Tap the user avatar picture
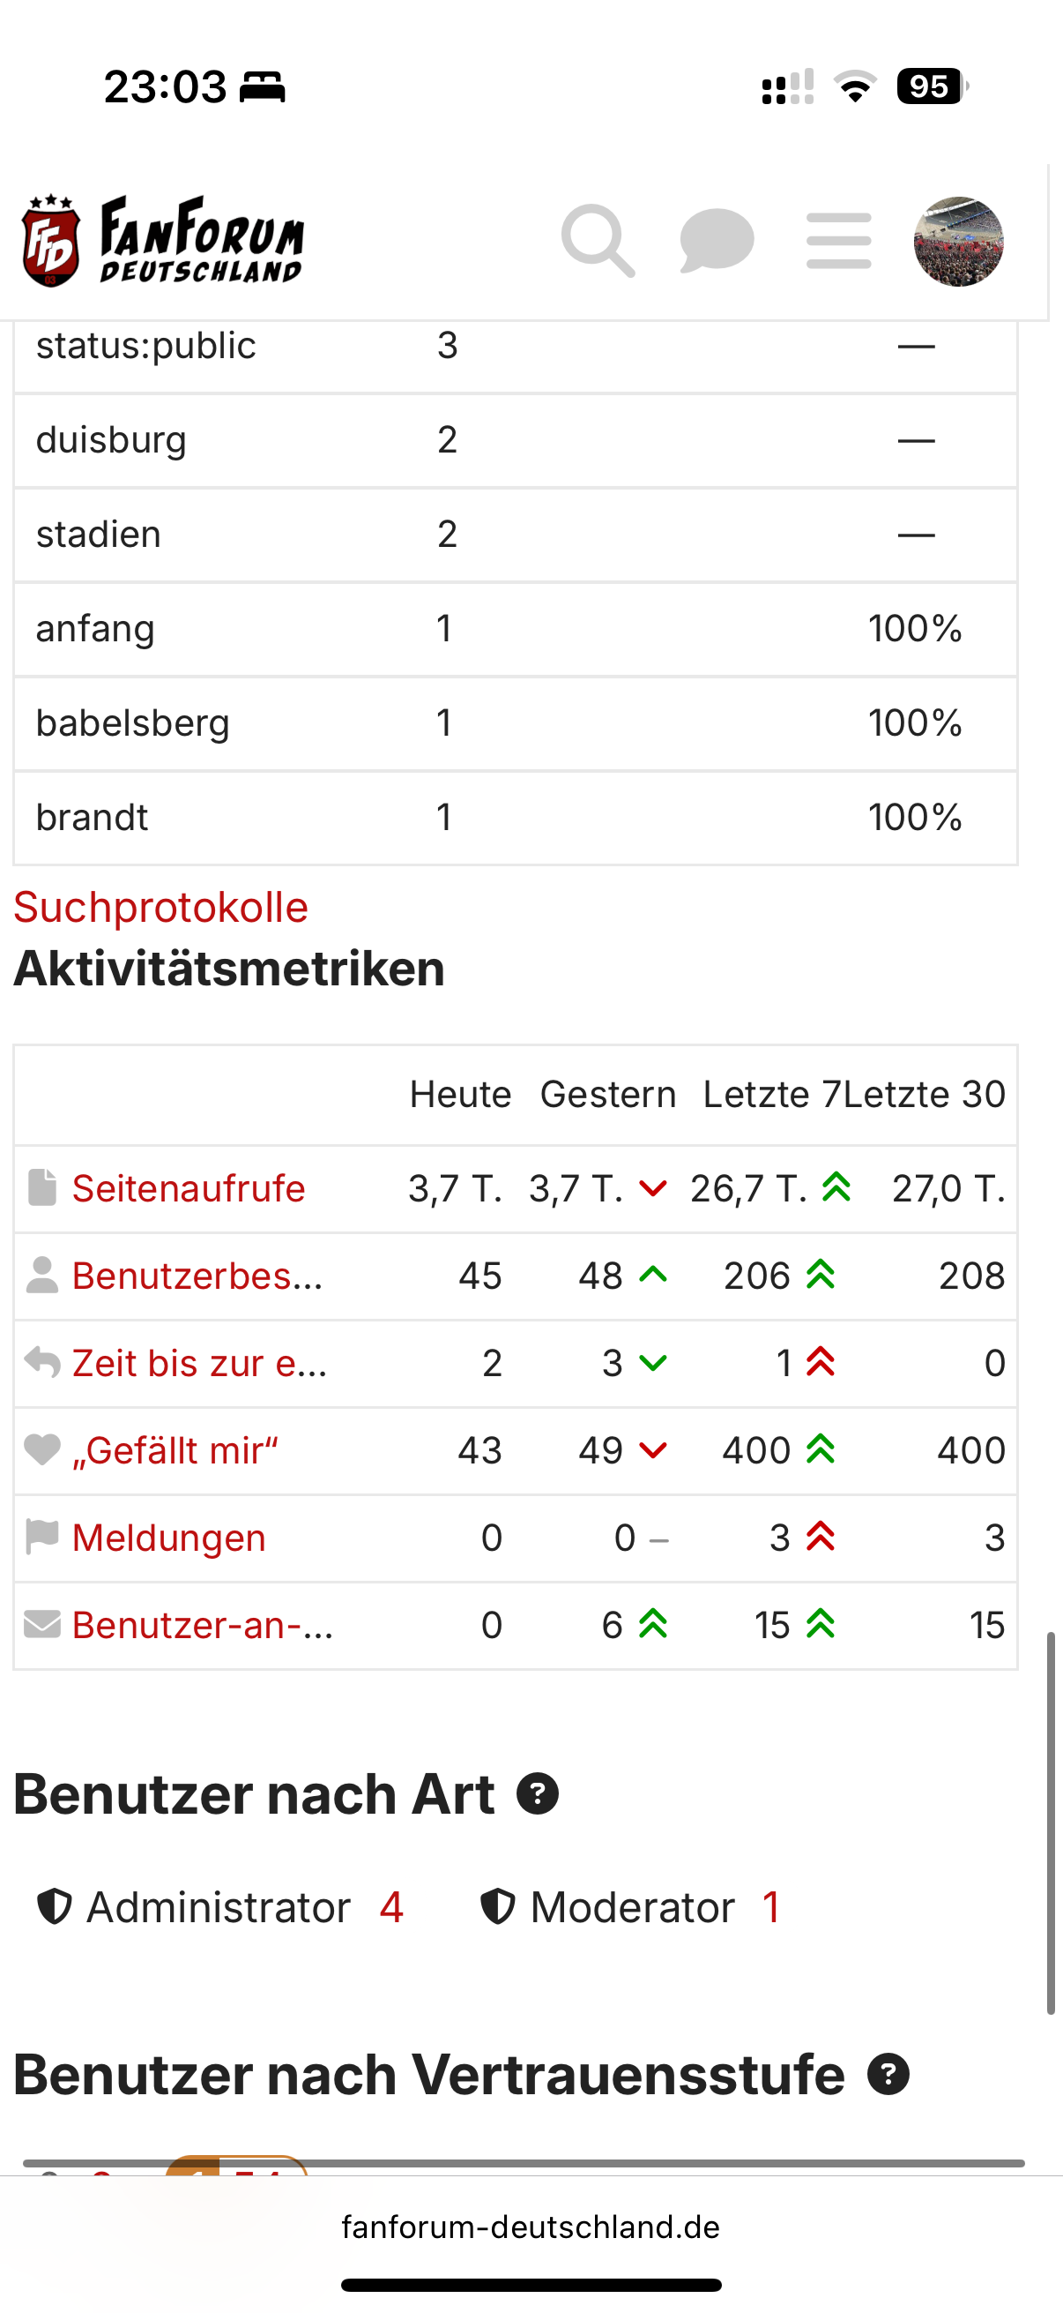The height and width of the screenshot is (2313, 1063). click(958, 242)
